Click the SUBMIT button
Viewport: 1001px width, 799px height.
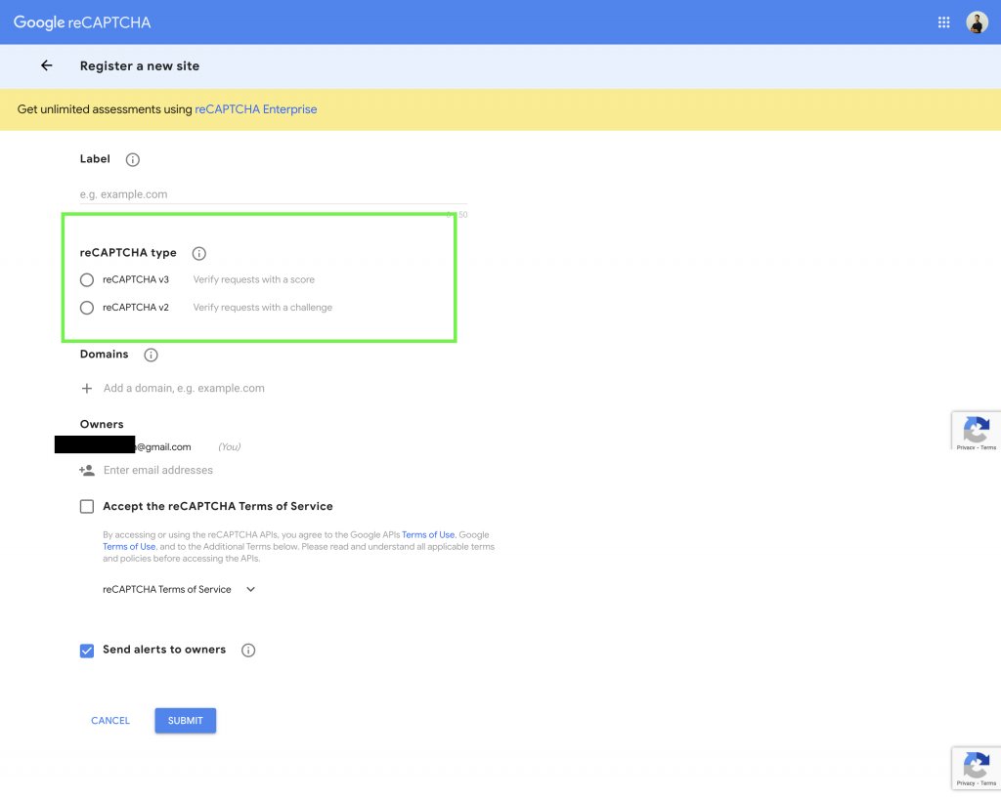[185, 721]
